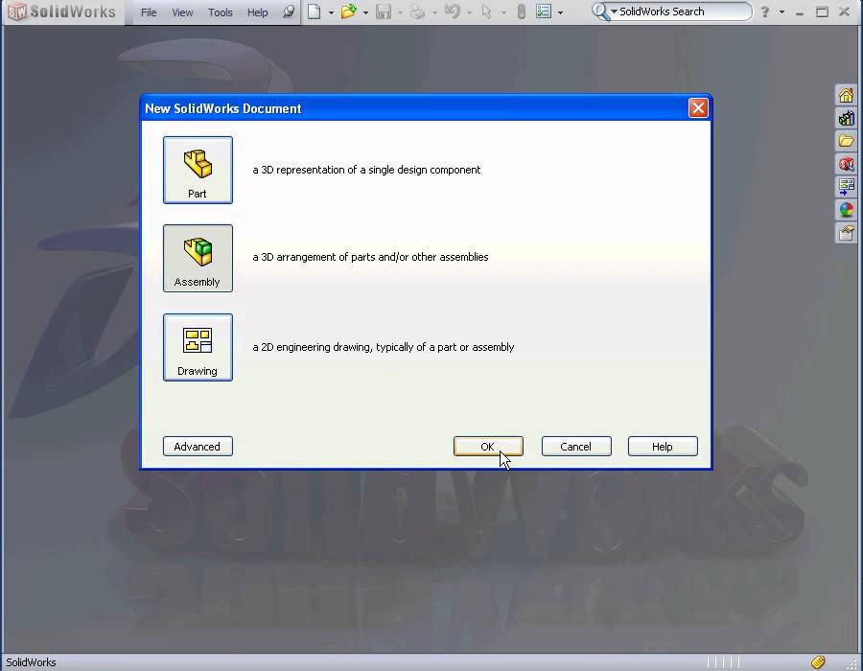863x671 pixels.
Task: Click the Save floppy disk icon
Action: point(383,12)
